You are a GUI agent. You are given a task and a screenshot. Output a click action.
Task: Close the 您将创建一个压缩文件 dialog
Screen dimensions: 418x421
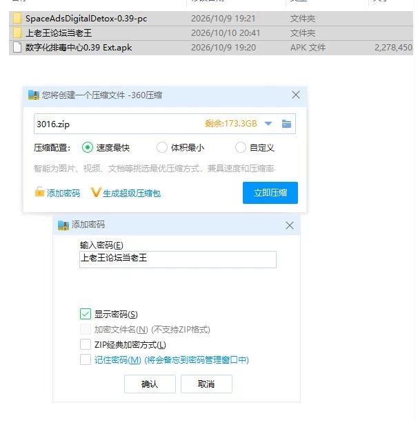click(x=296, y=95)
